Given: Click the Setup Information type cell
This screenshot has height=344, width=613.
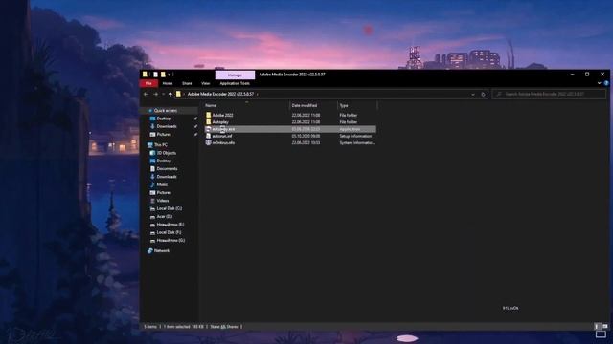Looking at the screenshot, I should click(355, 136).
